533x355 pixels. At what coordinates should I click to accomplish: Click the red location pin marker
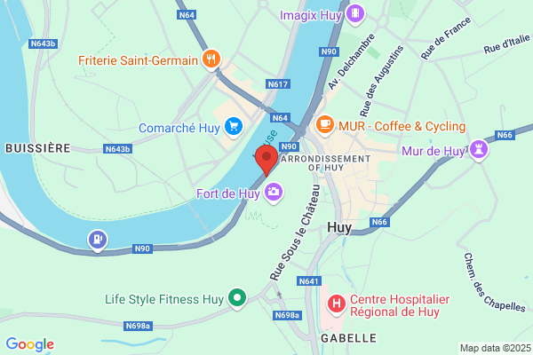click(x=266, y=160)
